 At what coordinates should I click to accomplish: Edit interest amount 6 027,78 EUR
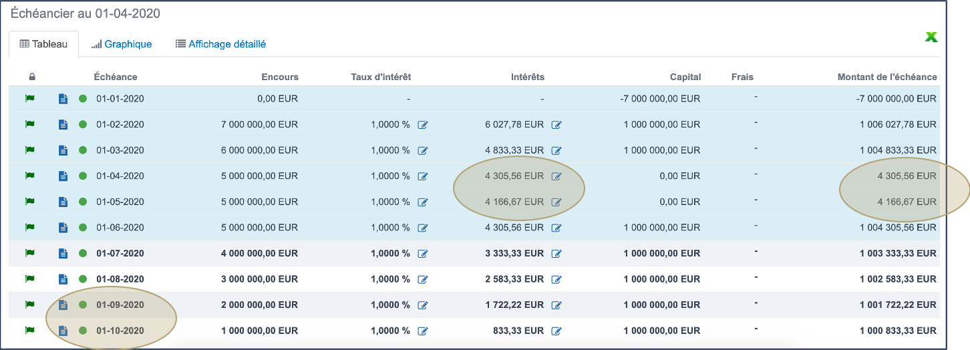tap(556, 125)
